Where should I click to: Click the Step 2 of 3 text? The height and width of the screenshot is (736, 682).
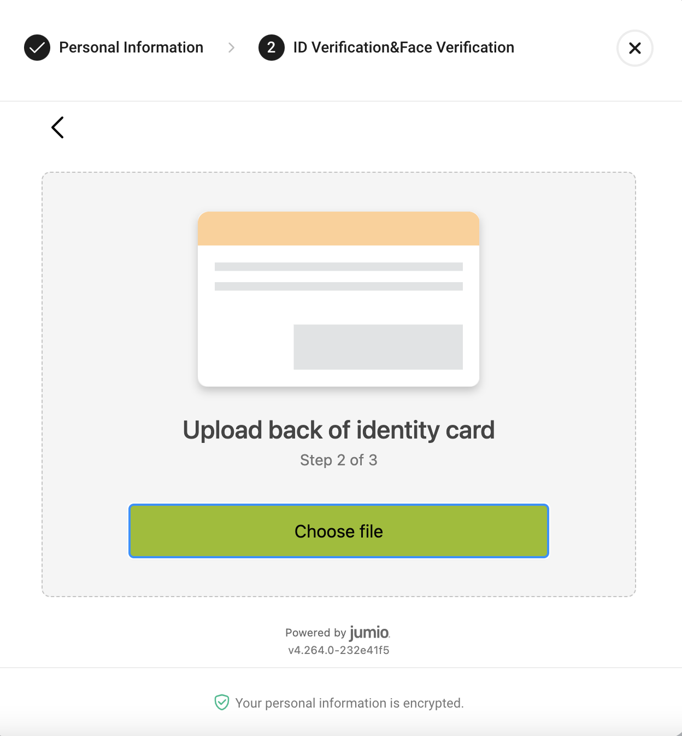(338, 460)
